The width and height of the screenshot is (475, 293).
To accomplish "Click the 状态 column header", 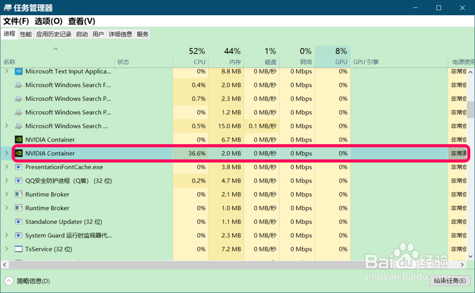I will pyautogui.click(x=143, y=57).
